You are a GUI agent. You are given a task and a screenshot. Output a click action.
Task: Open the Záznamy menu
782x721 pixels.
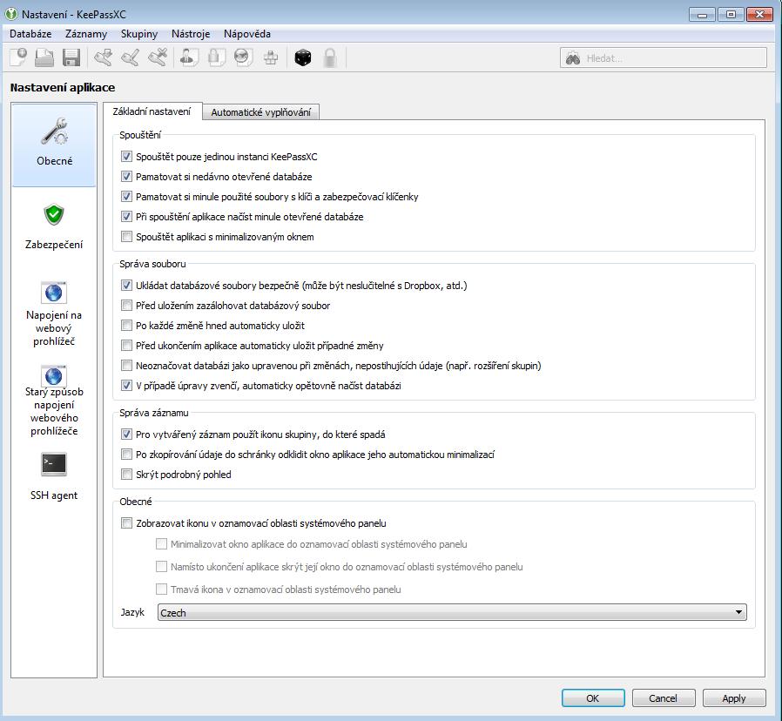86,34
